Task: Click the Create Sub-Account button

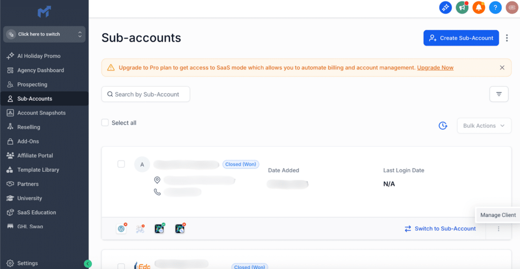Action: [461, 38]
